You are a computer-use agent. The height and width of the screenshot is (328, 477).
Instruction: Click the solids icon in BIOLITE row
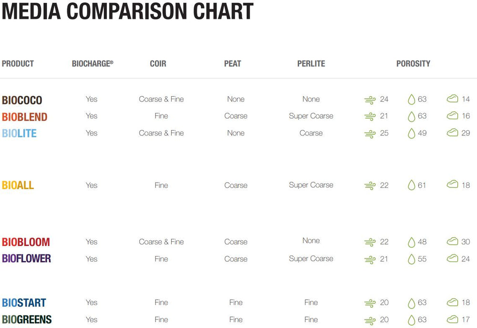(452, 133)
